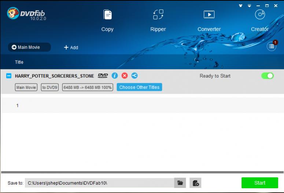Image resolution: width=284 pixels, height=193 pixels.
Task: Click the Main Movie tag under title
Action: coord(26,88)
